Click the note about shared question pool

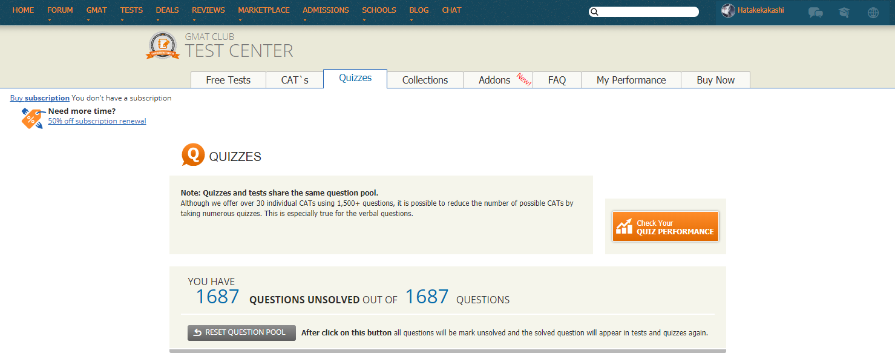point(280,193)
